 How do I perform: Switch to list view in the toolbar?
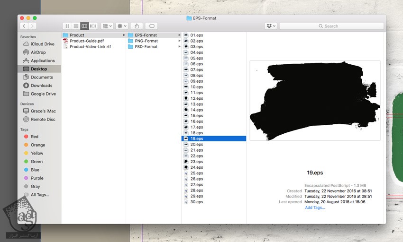(x=76, y=26)
